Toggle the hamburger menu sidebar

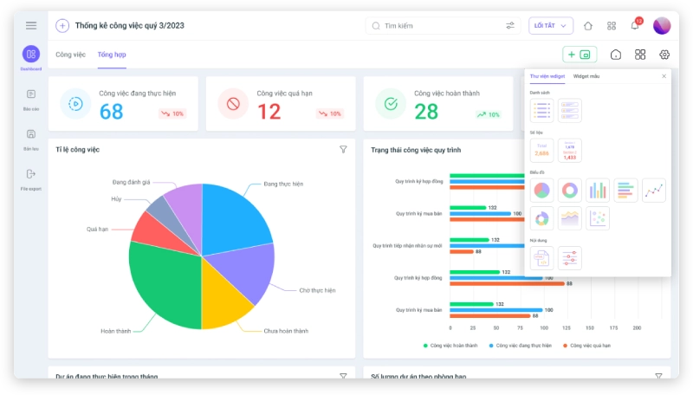coord(31,25)
